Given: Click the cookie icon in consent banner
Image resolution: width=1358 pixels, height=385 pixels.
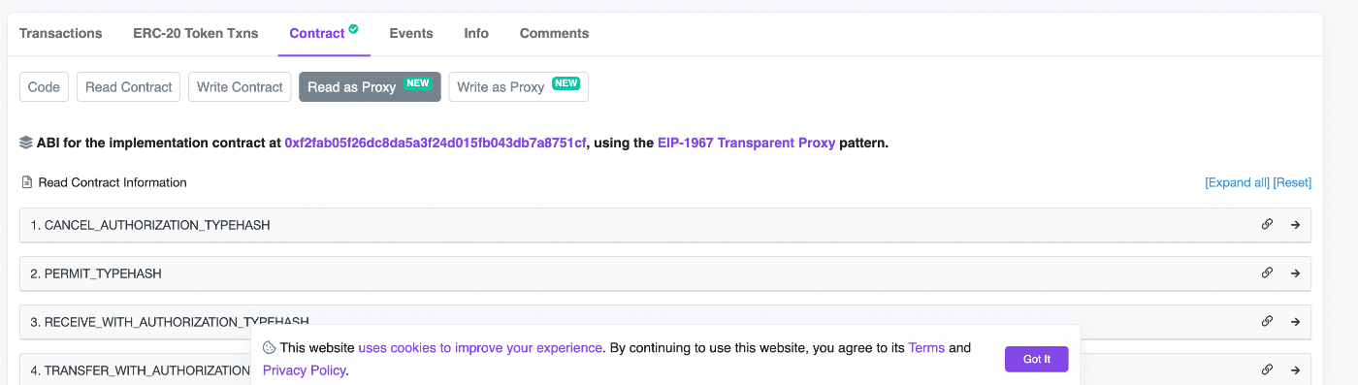Looking at the screenshot, I should point(270,347).
